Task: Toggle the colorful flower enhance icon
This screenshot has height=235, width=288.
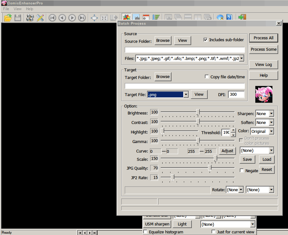Action: [127, 17]
